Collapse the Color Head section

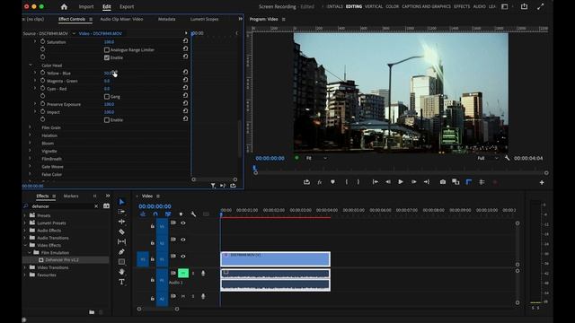pyautogui.click(x=30, y=65)
